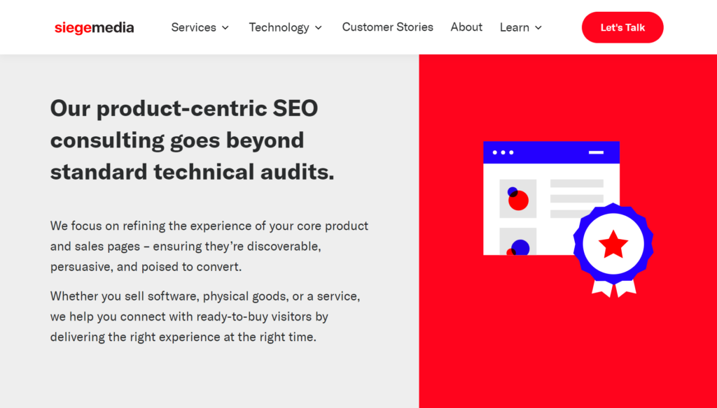Screen dimensions: 717x408
Task: Click the Let's Talk button
Action: (x=622, y=27)
